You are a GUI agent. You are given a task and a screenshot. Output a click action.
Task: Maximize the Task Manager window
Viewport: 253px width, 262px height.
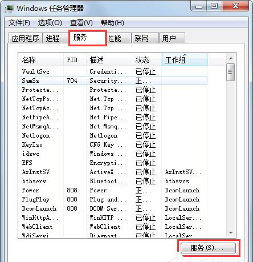pos(214,7)
